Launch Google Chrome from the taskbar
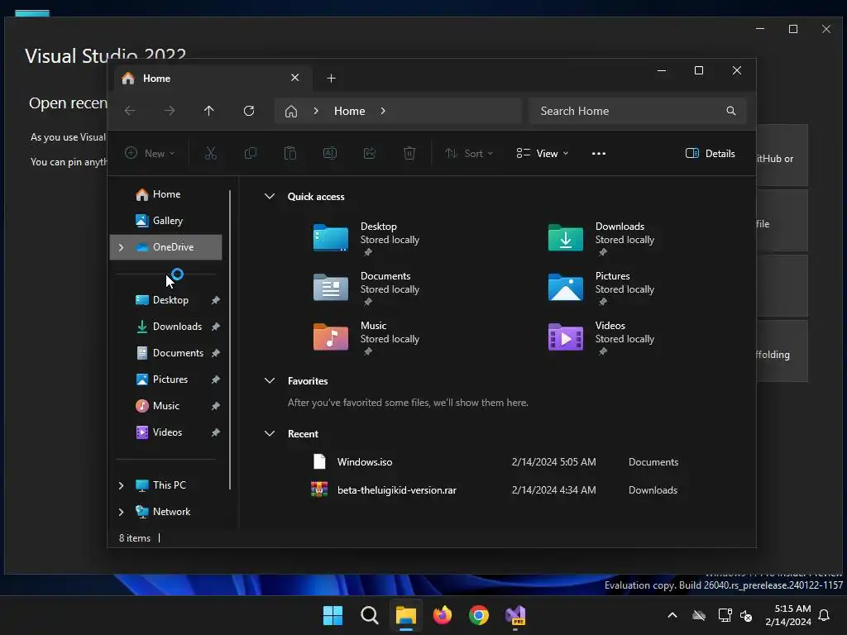This screenshot has width=847, height=635. (x=479, y=615)
